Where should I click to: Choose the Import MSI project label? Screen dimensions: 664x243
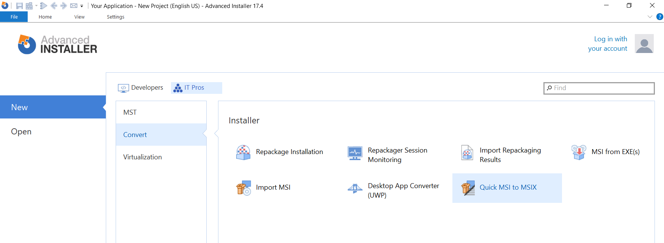[273, 187]
